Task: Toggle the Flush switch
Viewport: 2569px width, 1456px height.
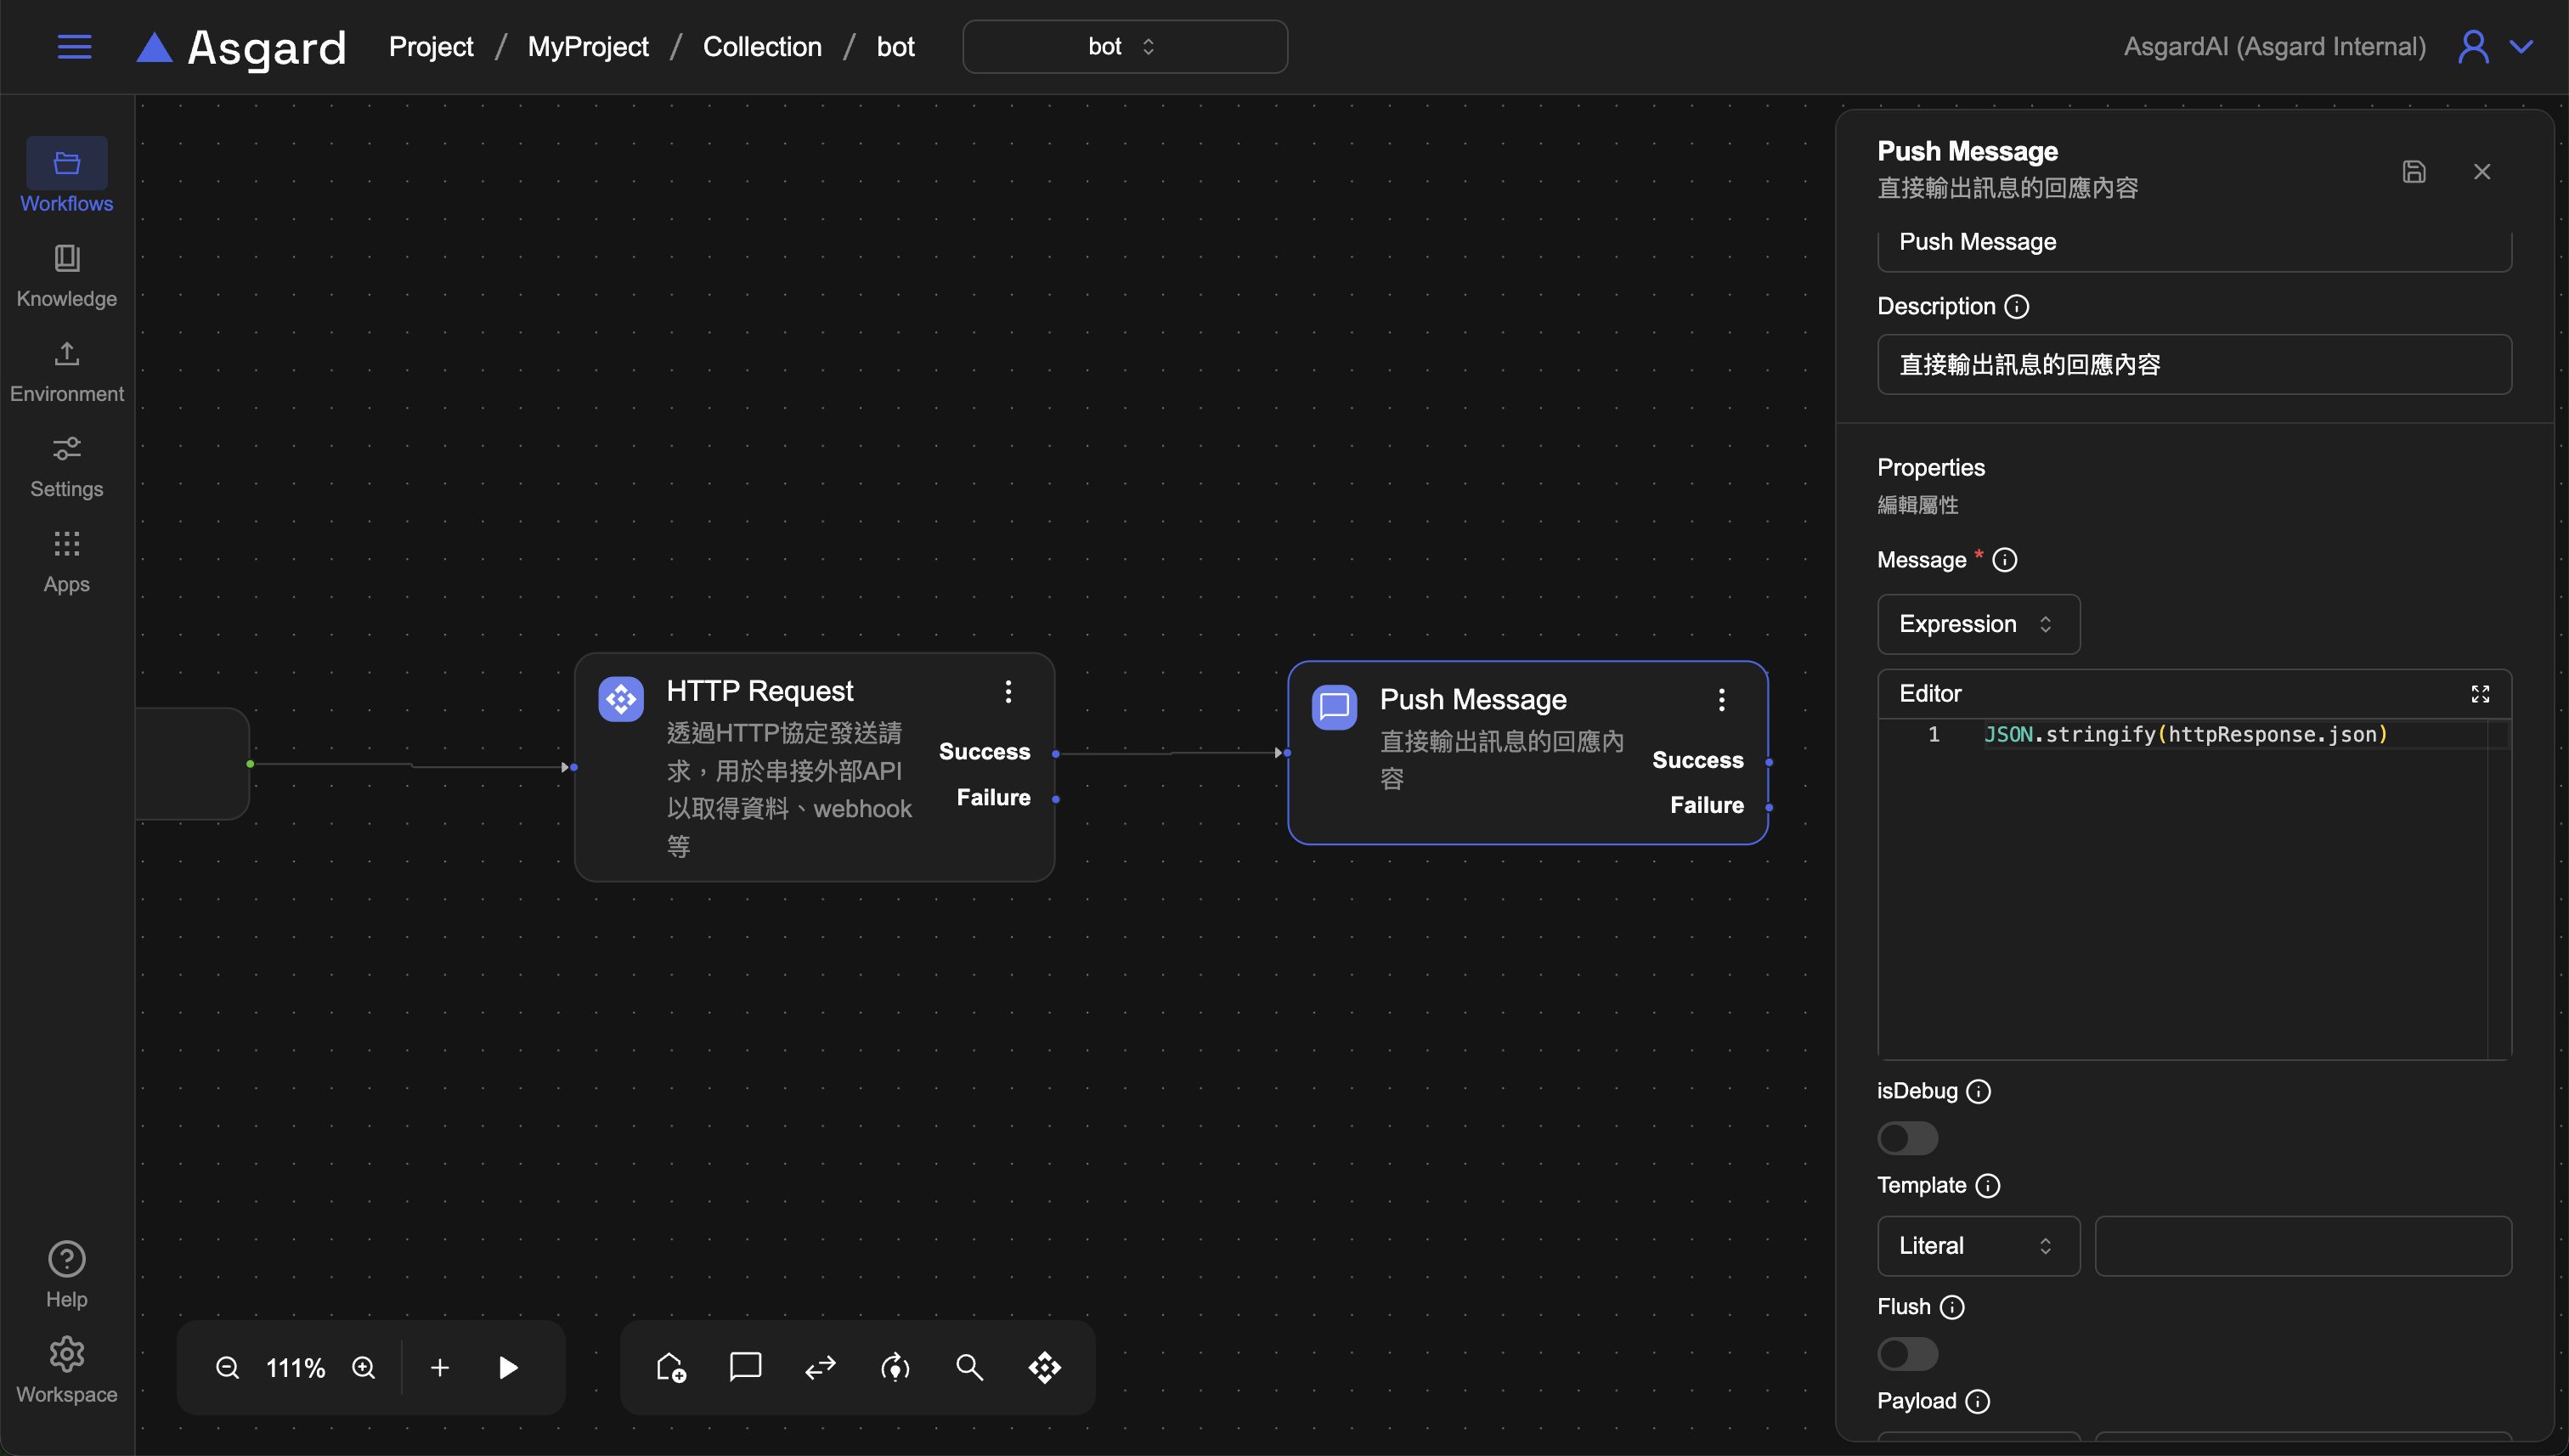Action: coord(1907,1353)
